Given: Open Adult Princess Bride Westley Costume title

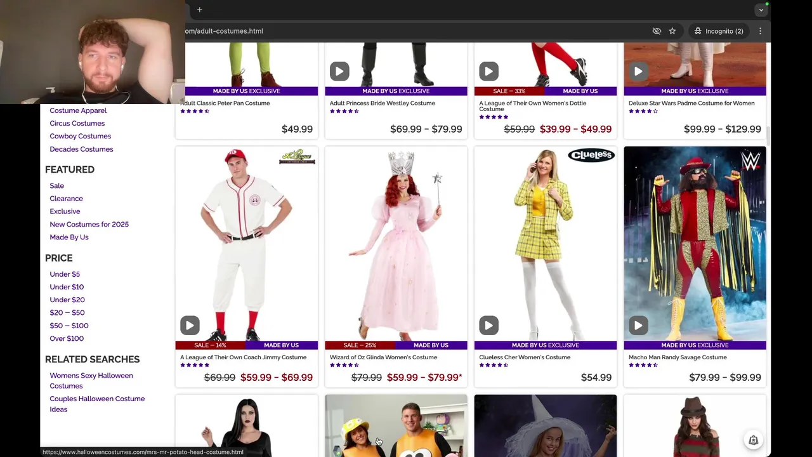Looking at the screenshot, I should [x=382, y=103].
